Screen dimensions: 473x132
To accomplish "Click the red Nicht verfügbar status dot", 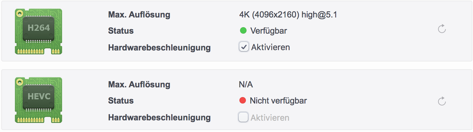I will point(243,101).
